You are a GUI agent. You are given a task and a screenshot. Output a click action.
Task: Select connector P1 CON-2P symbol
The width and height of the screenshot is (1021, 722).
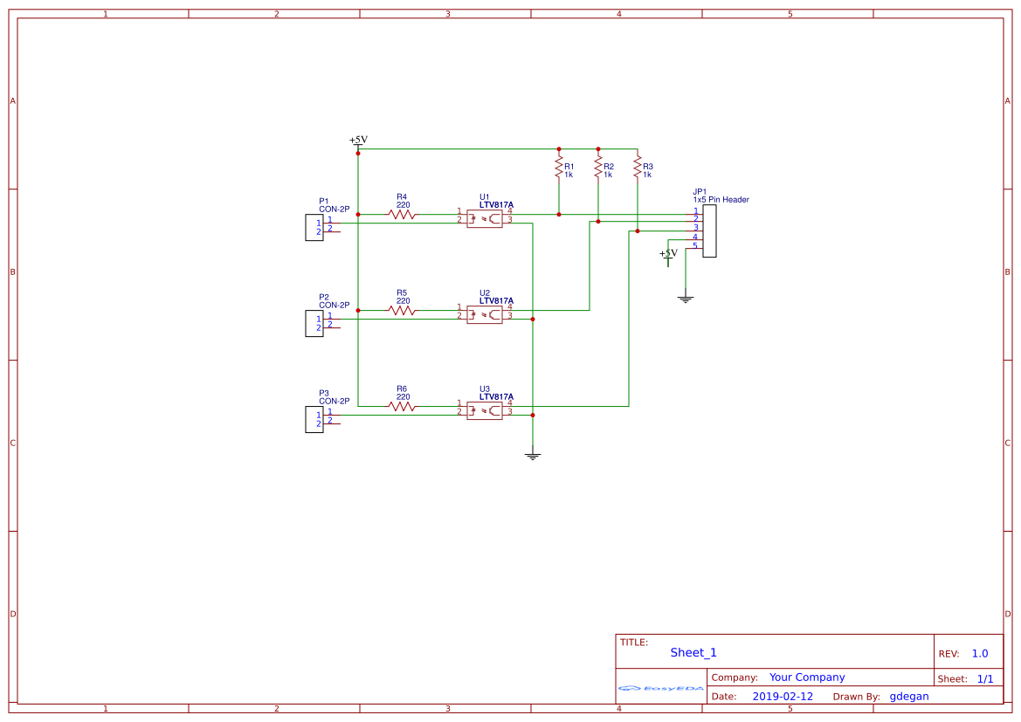(314, 229)
